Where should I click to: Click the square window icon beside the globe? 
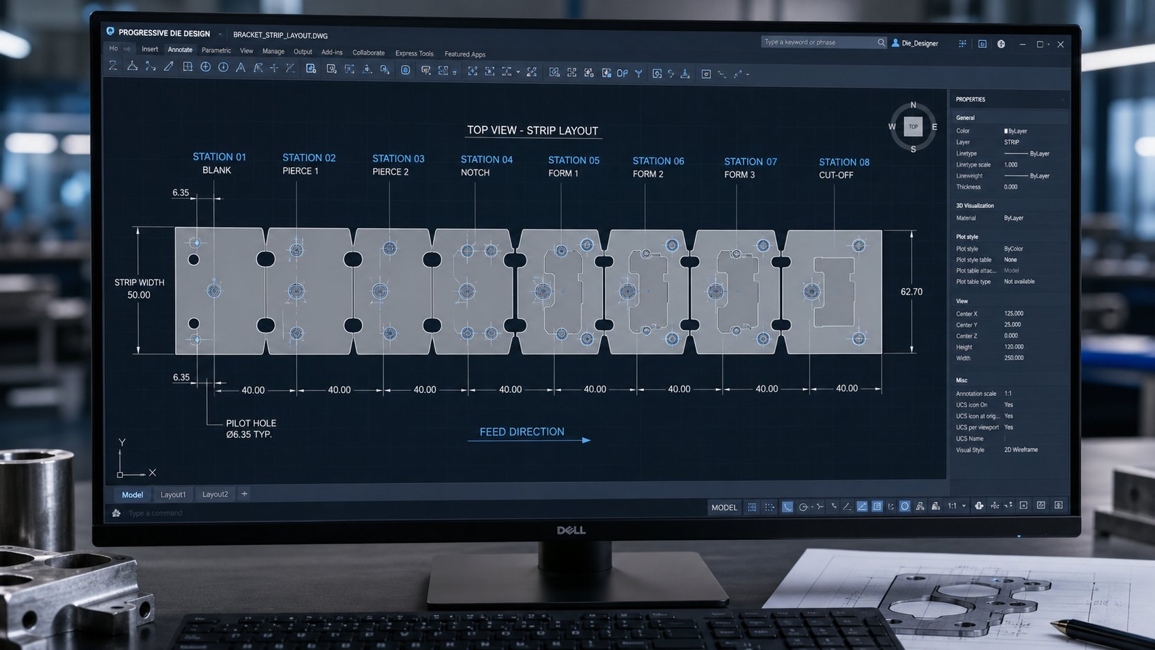tap(982, 44)
